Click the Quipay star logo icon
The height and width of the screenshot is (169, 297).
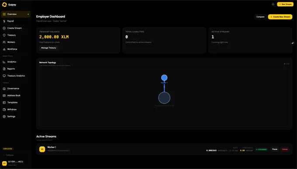(4, 4)
